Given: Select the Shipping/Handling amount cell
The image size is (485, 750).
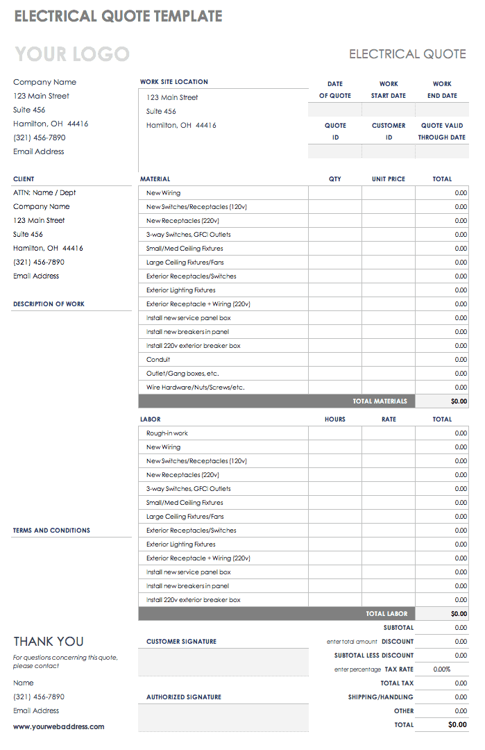Looking at the screenshot, I should [x=442, y=697].
